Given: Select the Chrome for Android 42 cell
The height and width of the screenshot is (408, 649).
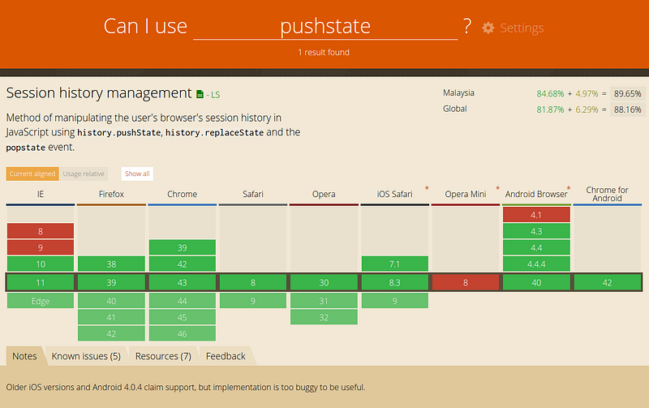Looking at the screenshot, I should click(607, 282).
